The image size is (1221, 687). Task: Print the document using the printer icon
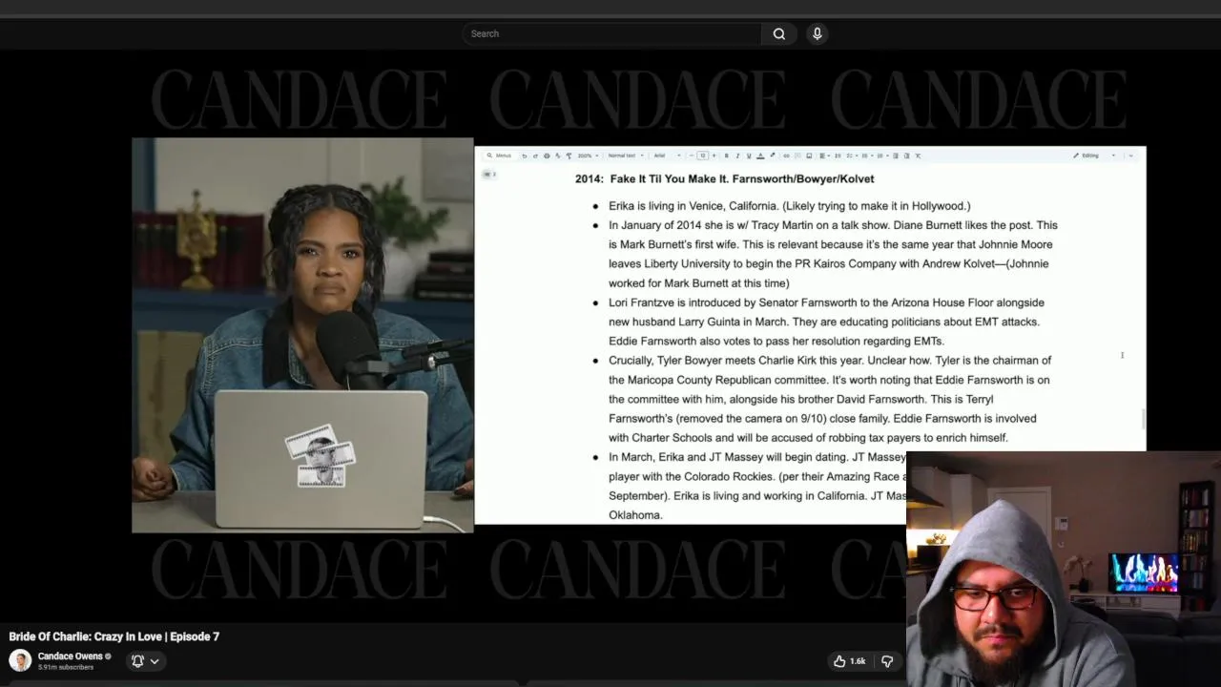pyautogui.click(x=548, y=156)
